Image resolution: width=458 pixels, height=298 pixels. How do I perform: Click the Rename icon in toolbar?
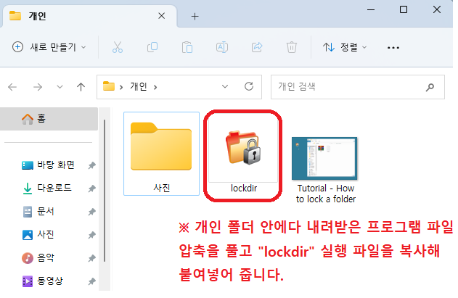coord(222,47)
